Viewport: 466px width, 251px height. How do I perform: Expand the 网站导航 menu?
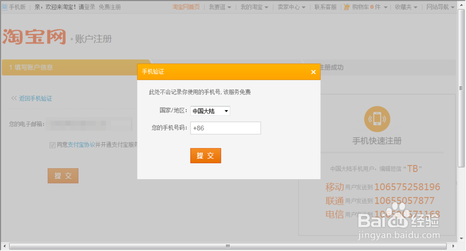pyautogui.click(x=440, y=7)
